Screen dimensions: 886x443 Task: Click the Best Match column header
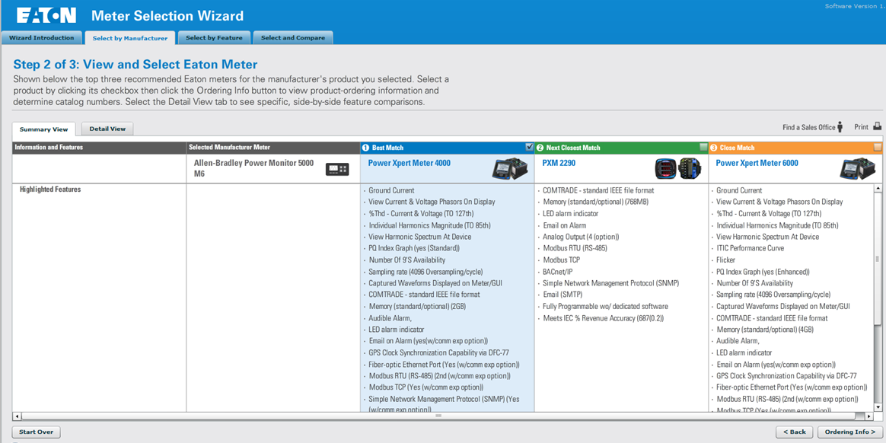447,148
